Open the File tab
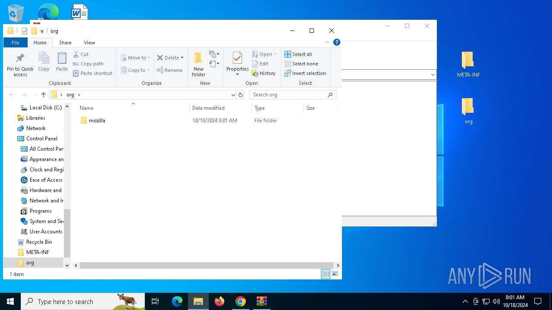Image resolution: width=552 pixels, height=310 pixels. pos(16,43)
